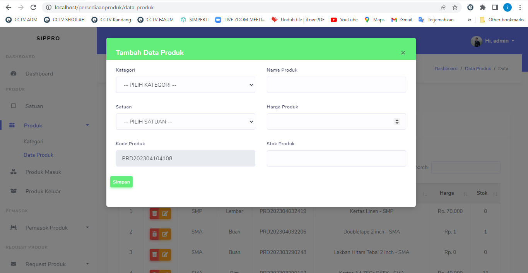Open YouTube from the bookmarks bar
The width and height of the screenshot is (528, 273).
[x=343, y=19]
